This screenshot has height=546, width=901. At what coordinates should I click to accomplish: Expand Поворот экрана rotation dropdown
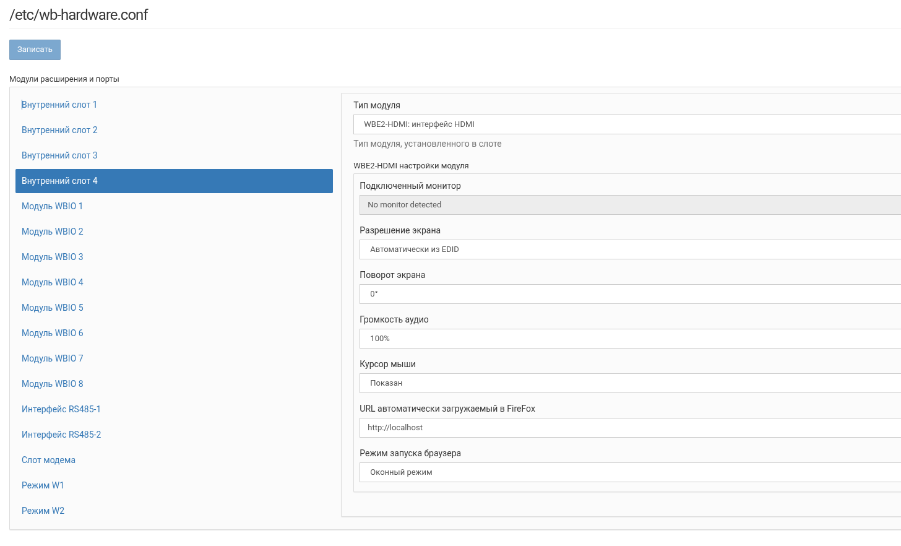629,294
